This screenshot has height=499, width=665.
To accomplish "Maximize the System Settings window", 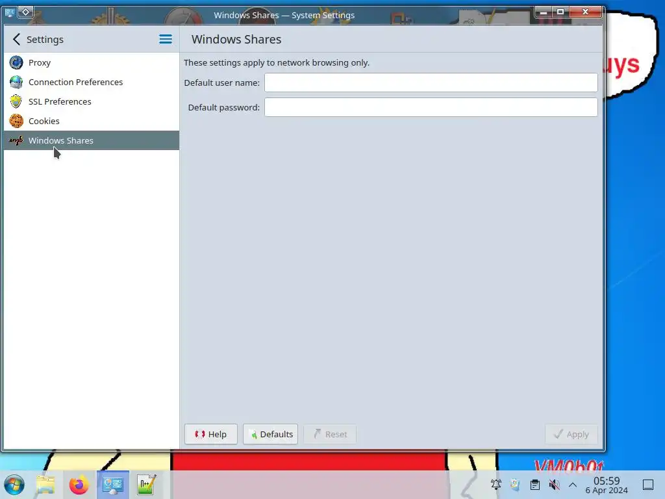I will (560, 12).
